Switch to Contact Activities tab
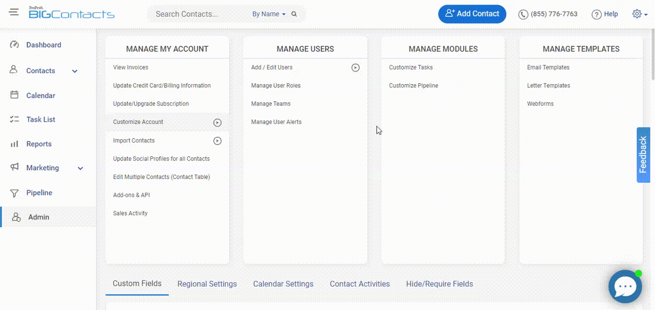The height and width of the screenshot is (310, 655). point(360,284)
